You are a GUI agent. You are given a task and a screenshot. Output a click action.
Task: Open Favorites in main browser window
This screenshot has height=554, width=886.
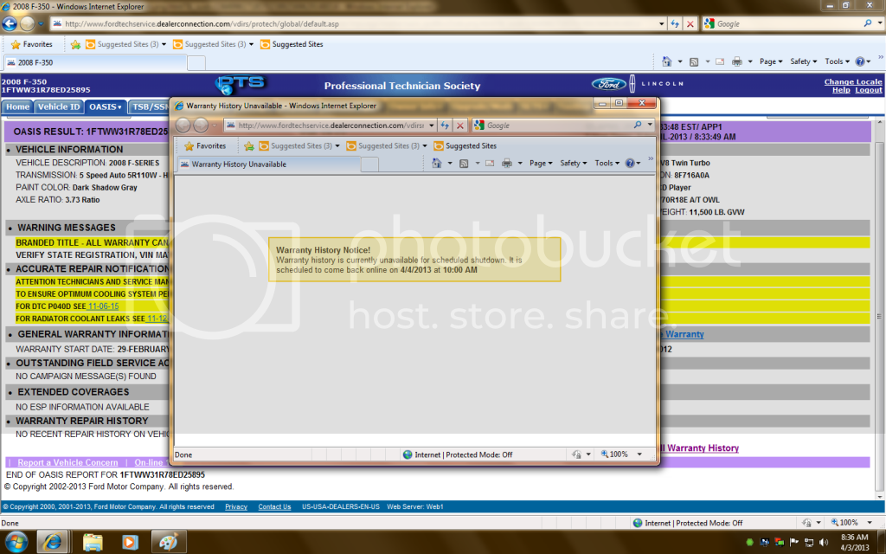(x=32, y=44)
